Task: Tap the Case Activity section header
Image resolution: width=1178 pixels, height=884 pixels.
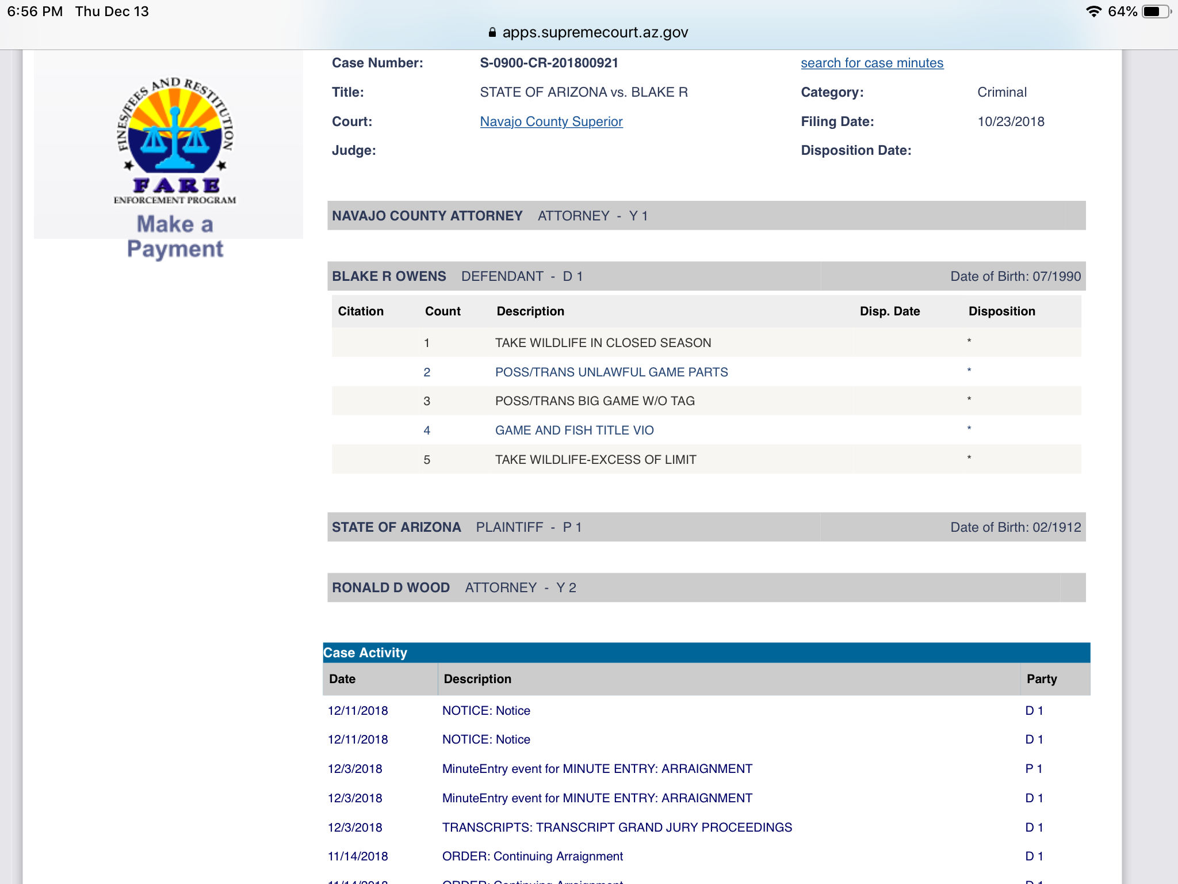Action: point(706,653)
